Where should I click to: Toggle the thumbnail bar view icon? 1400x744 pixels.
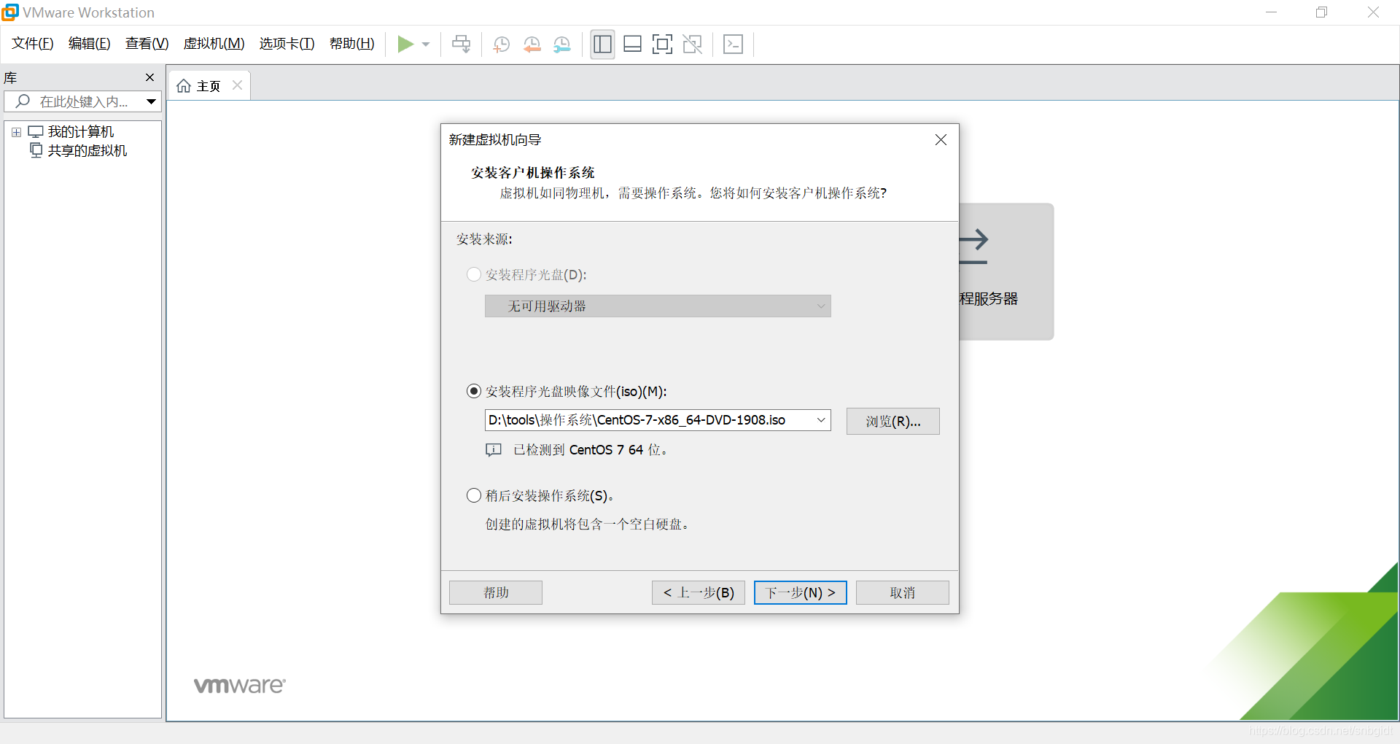632,44
